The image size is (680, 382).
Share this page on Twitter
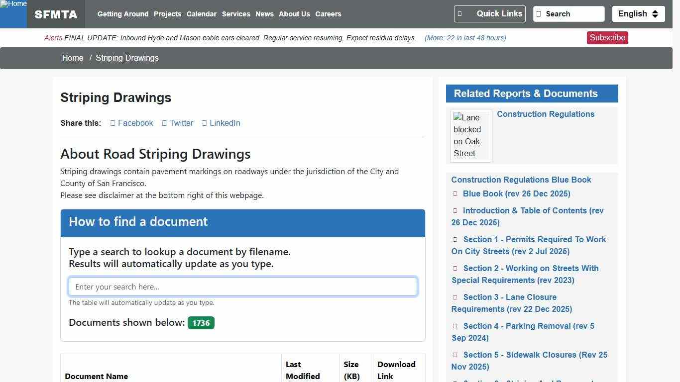pos(178,123)
